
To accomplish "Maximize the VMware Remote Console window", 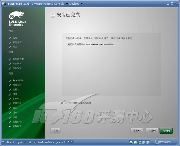I will (172, 4).
